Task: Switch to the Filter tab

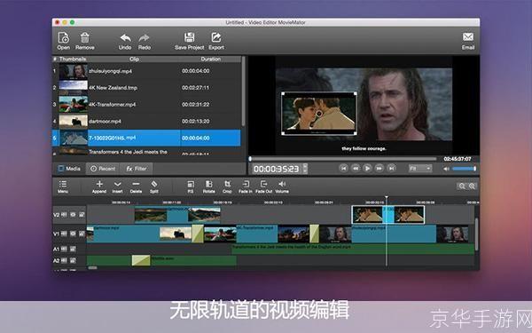Action: 136,169
